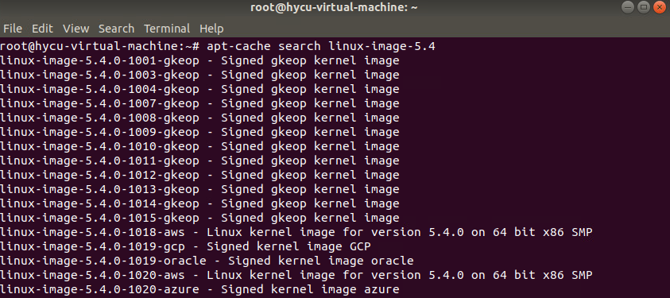
Task: Click the apt-cache search linux-image-5.4 command
Action: pos(321,46)
